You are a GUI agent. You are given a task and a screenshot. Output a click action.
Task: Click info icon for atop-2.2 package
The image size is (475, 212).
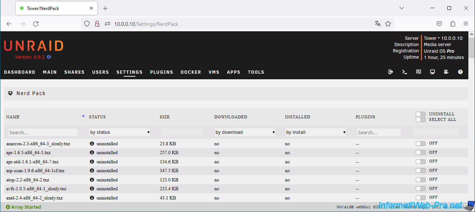[x=92, y=180]
